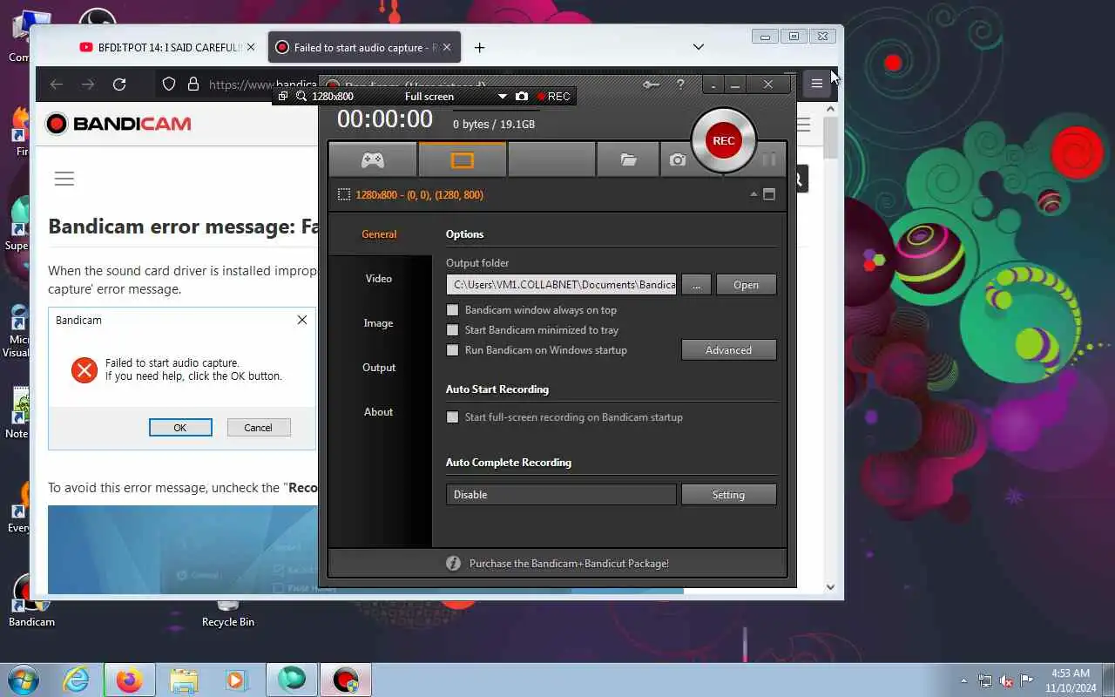Open the Advanced options button
Viewport: 1115px width, 697px height.
(728, 350)
